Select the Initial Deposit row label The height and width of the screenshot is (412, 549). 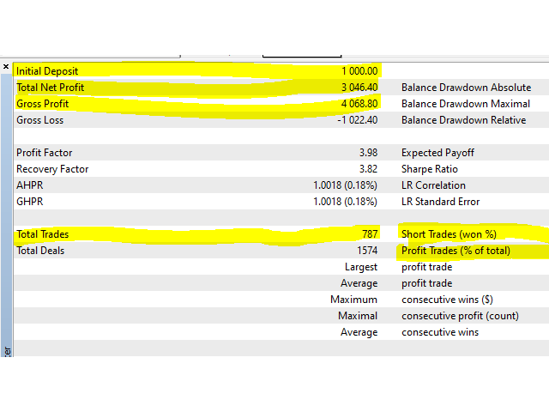pos(46,71)
